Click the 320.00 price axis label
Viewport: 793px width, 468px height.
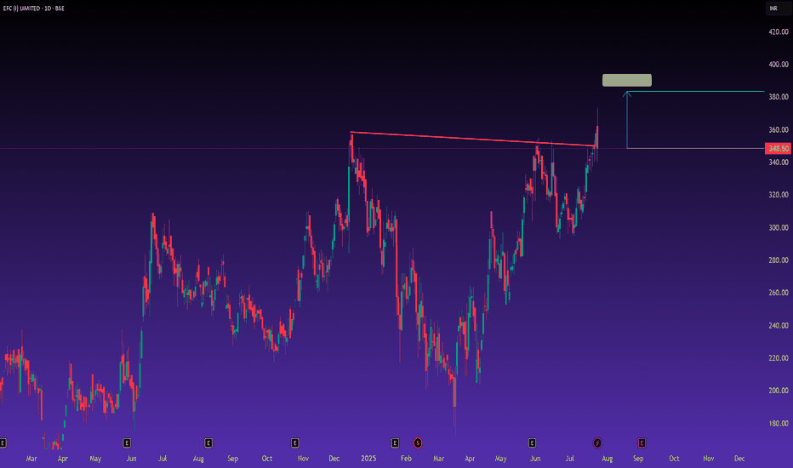pyautogui.click(x=779, y=195)
